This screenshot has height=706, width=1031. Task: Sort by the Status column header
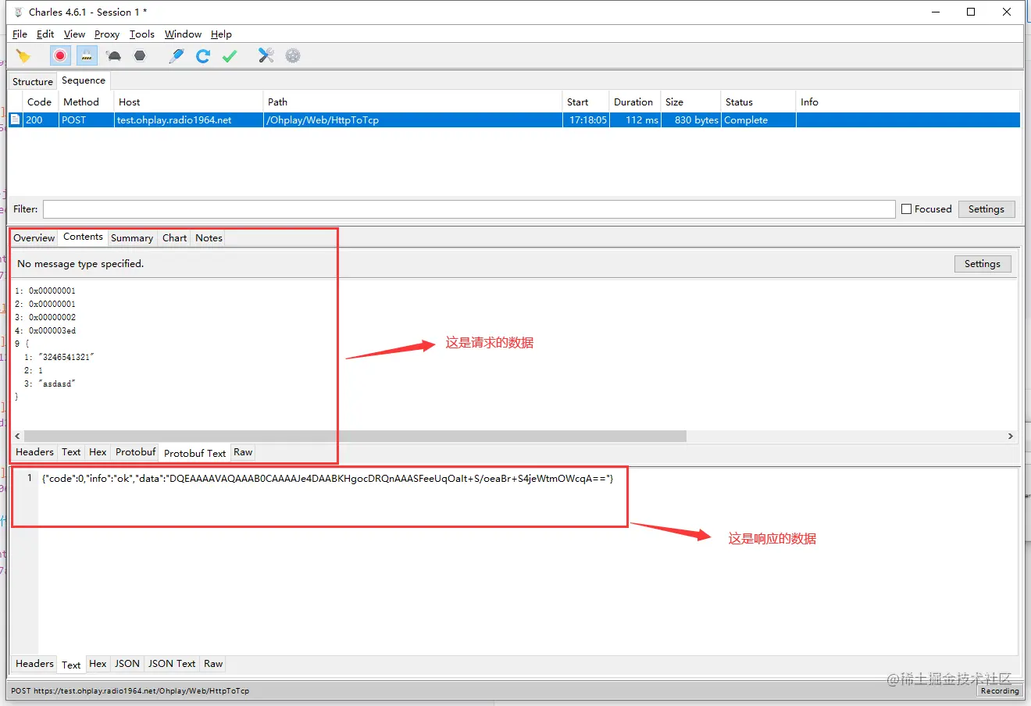(x=758, y=102)
